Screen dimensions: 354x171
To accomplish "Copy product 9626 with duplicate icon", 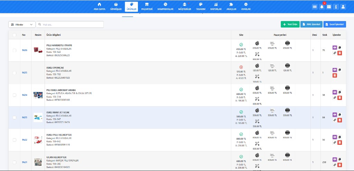I will coord(340,48).
